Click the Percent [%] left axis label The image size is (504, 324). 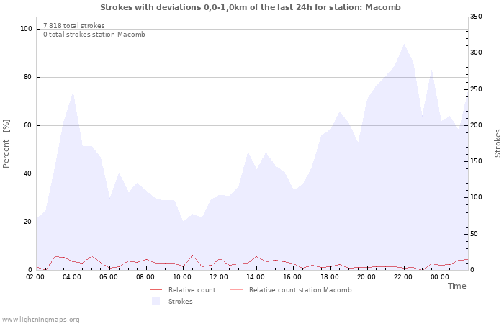[x=6, y=144]
